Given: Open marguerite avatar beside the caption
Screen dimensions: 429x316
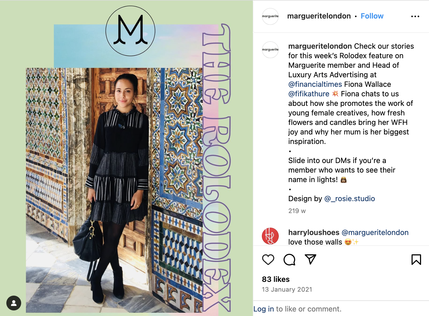Looking at the screenshot, I should coord(270,50).
